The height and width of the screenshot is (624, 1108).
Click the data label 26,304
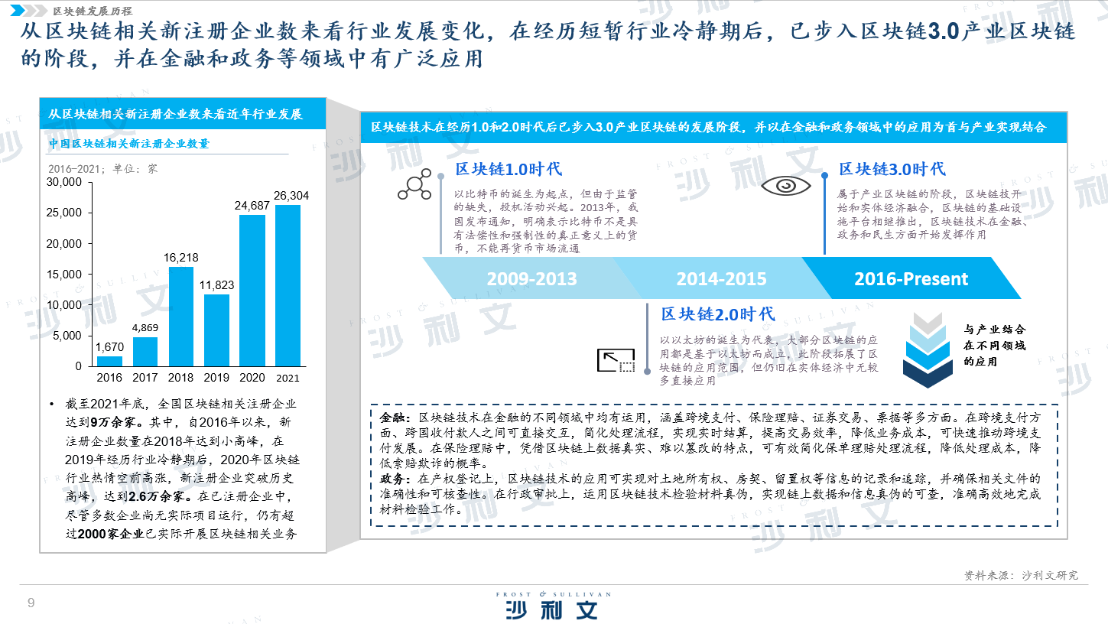pos(291,196)
